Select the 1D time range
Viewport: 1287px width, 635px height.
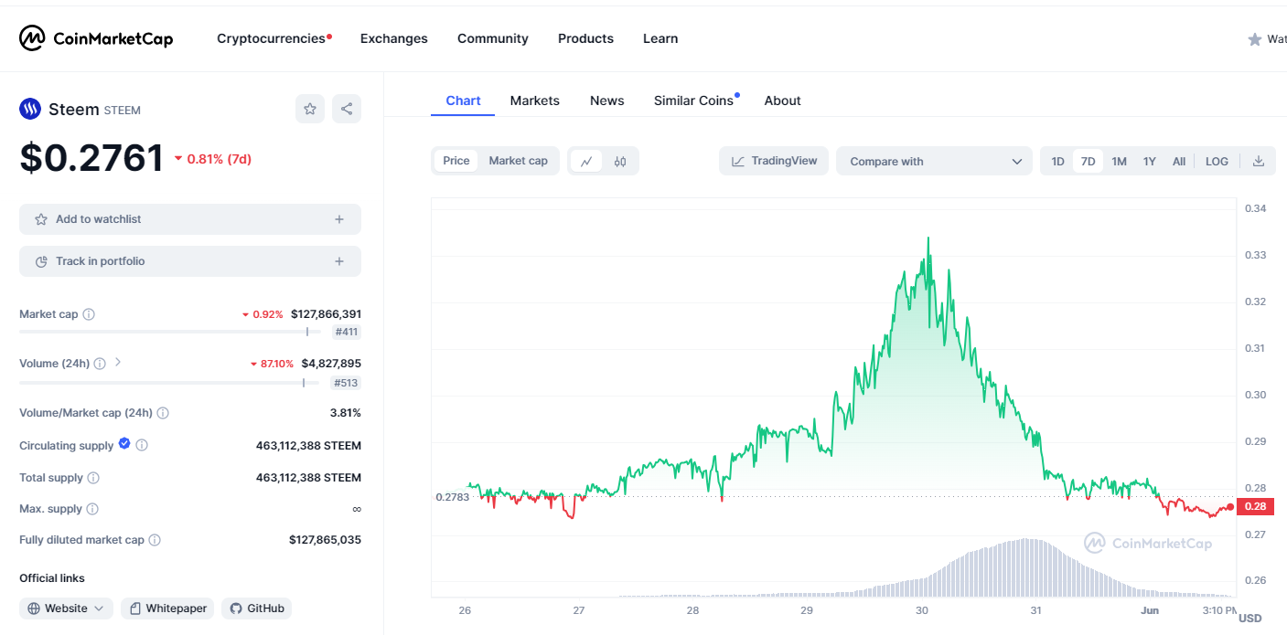(x=1057, y=162)
